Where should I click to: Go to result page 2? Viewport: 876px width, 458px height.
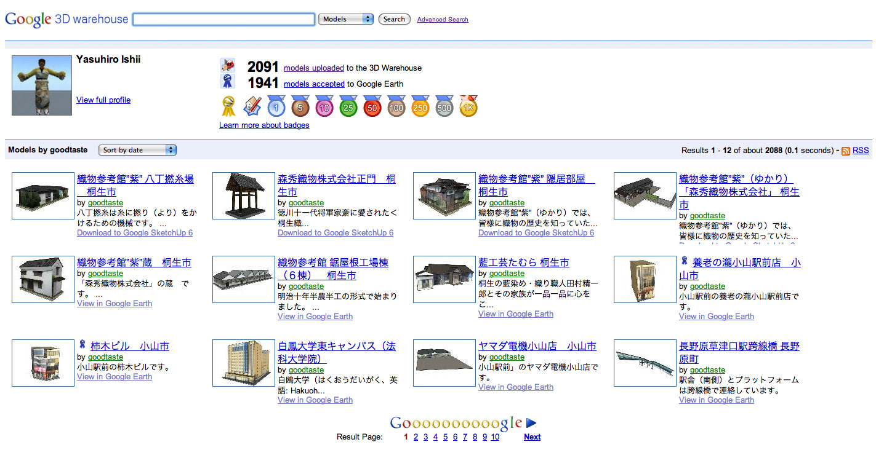tap(416, 437)
